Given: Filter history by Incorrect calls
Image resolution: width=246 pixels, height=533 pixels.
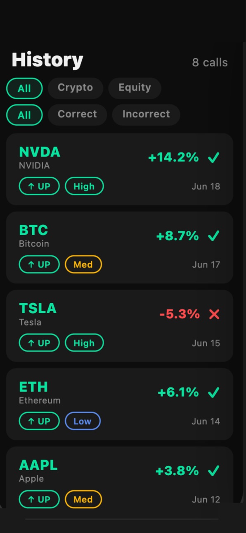Looking at the screenshot, I should (146, 114).
